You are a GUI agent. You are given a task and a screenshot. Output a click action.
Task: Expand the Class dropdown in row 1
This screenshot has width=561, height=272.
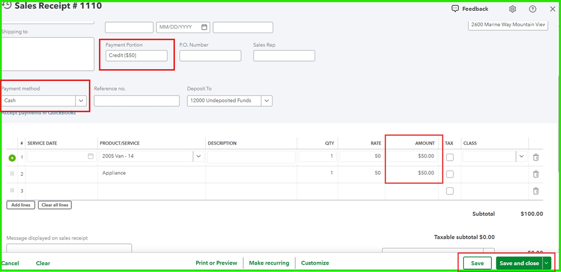[521, 156]
